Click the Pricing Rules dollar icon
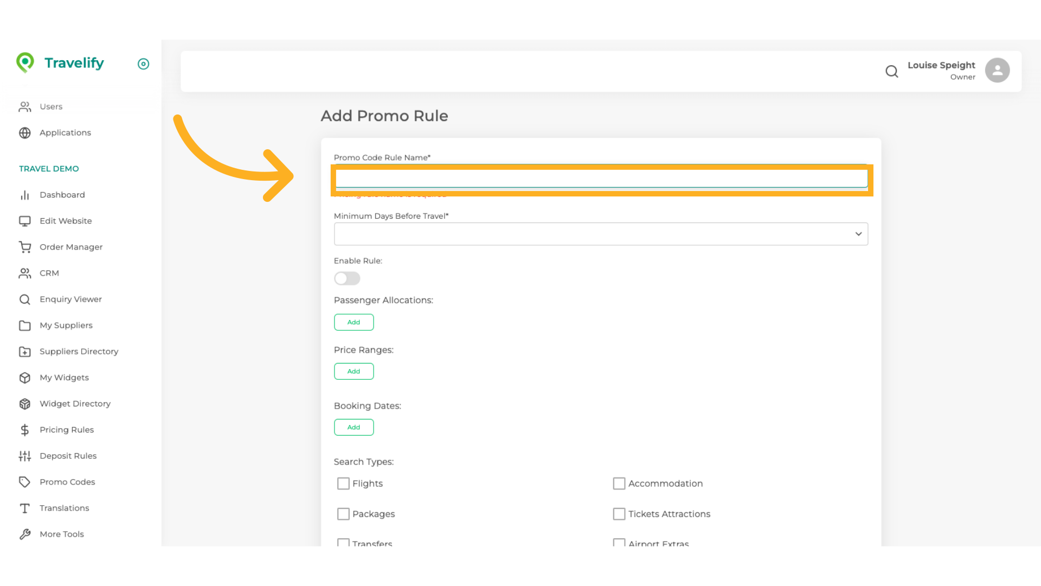Viewport: 1041px width, 586px height. click(25, 430)
